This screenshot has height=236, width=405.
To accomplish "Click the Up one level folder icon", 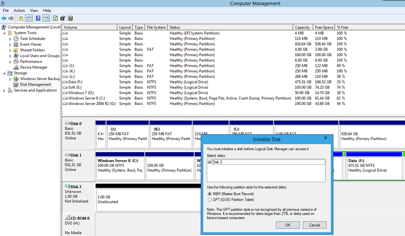I will [21, 18].
